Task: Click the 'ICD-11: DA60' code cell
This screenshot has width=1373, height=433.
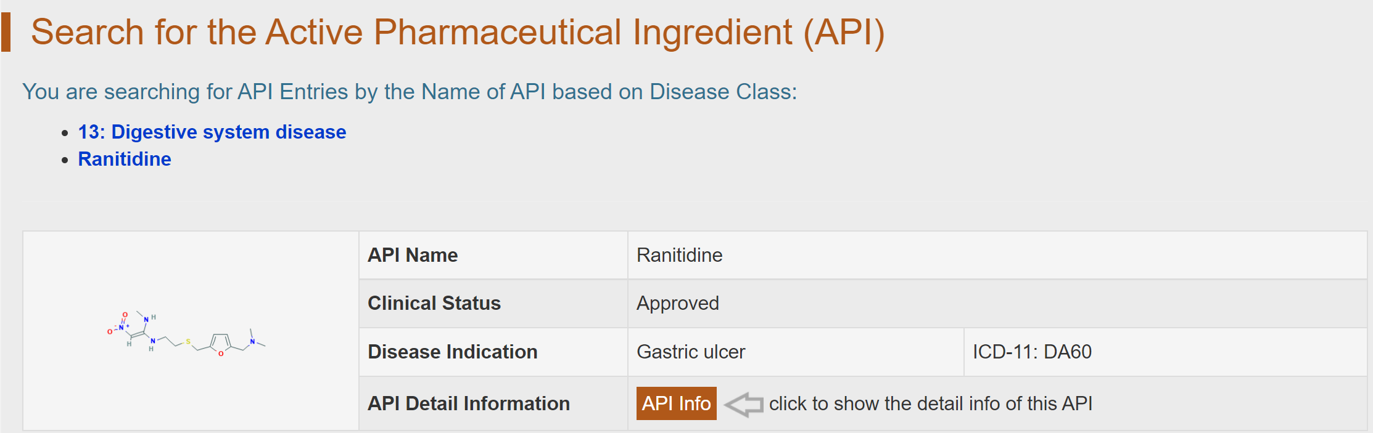Action: click(1032, 352)
